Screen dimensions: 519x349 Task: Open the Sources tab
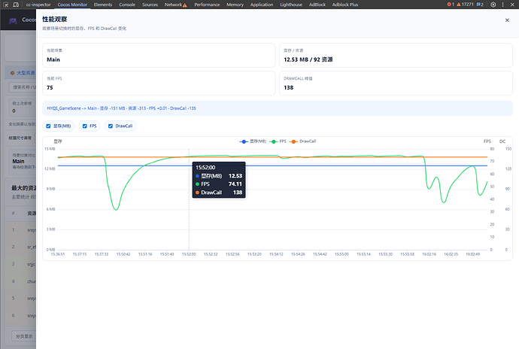tap(150, 5)
